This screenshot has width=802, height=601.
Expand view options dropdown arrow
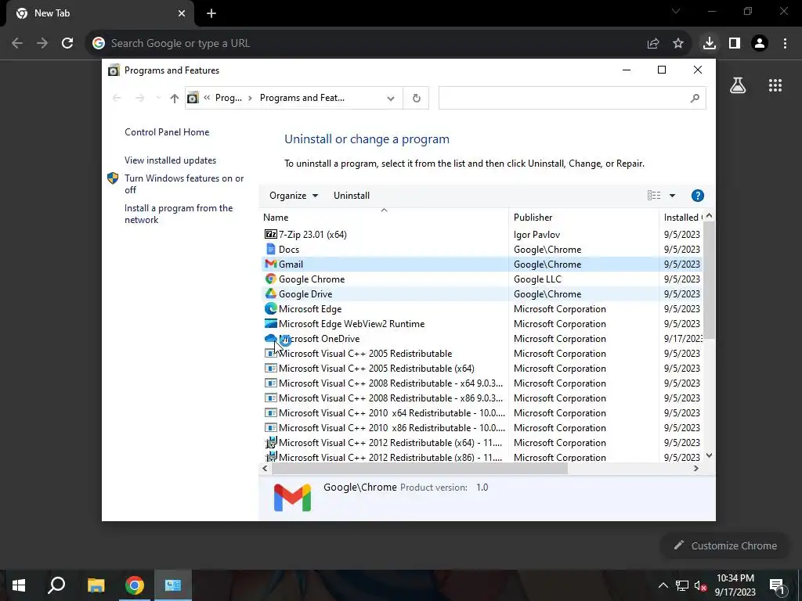click(x=672, y=196)
